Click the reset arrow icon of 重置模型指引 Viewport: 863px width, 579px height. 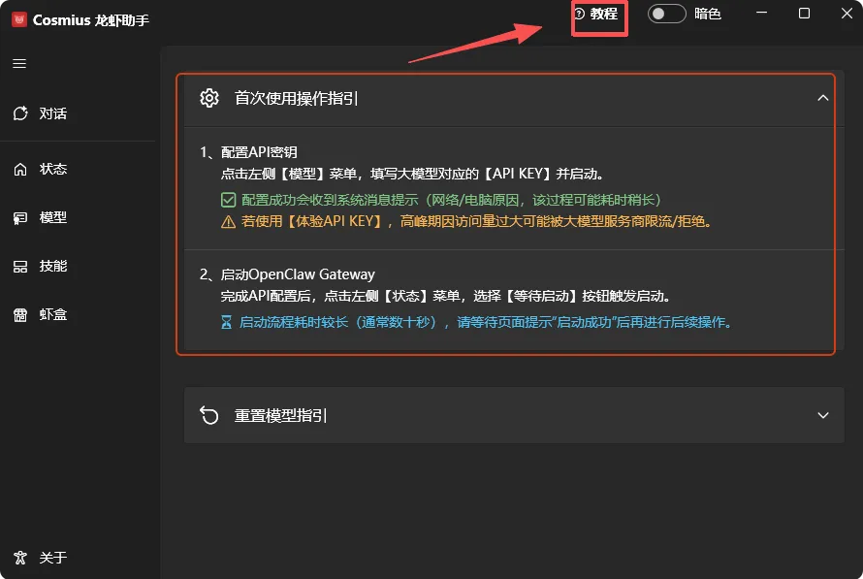click(x=209, y=415)
